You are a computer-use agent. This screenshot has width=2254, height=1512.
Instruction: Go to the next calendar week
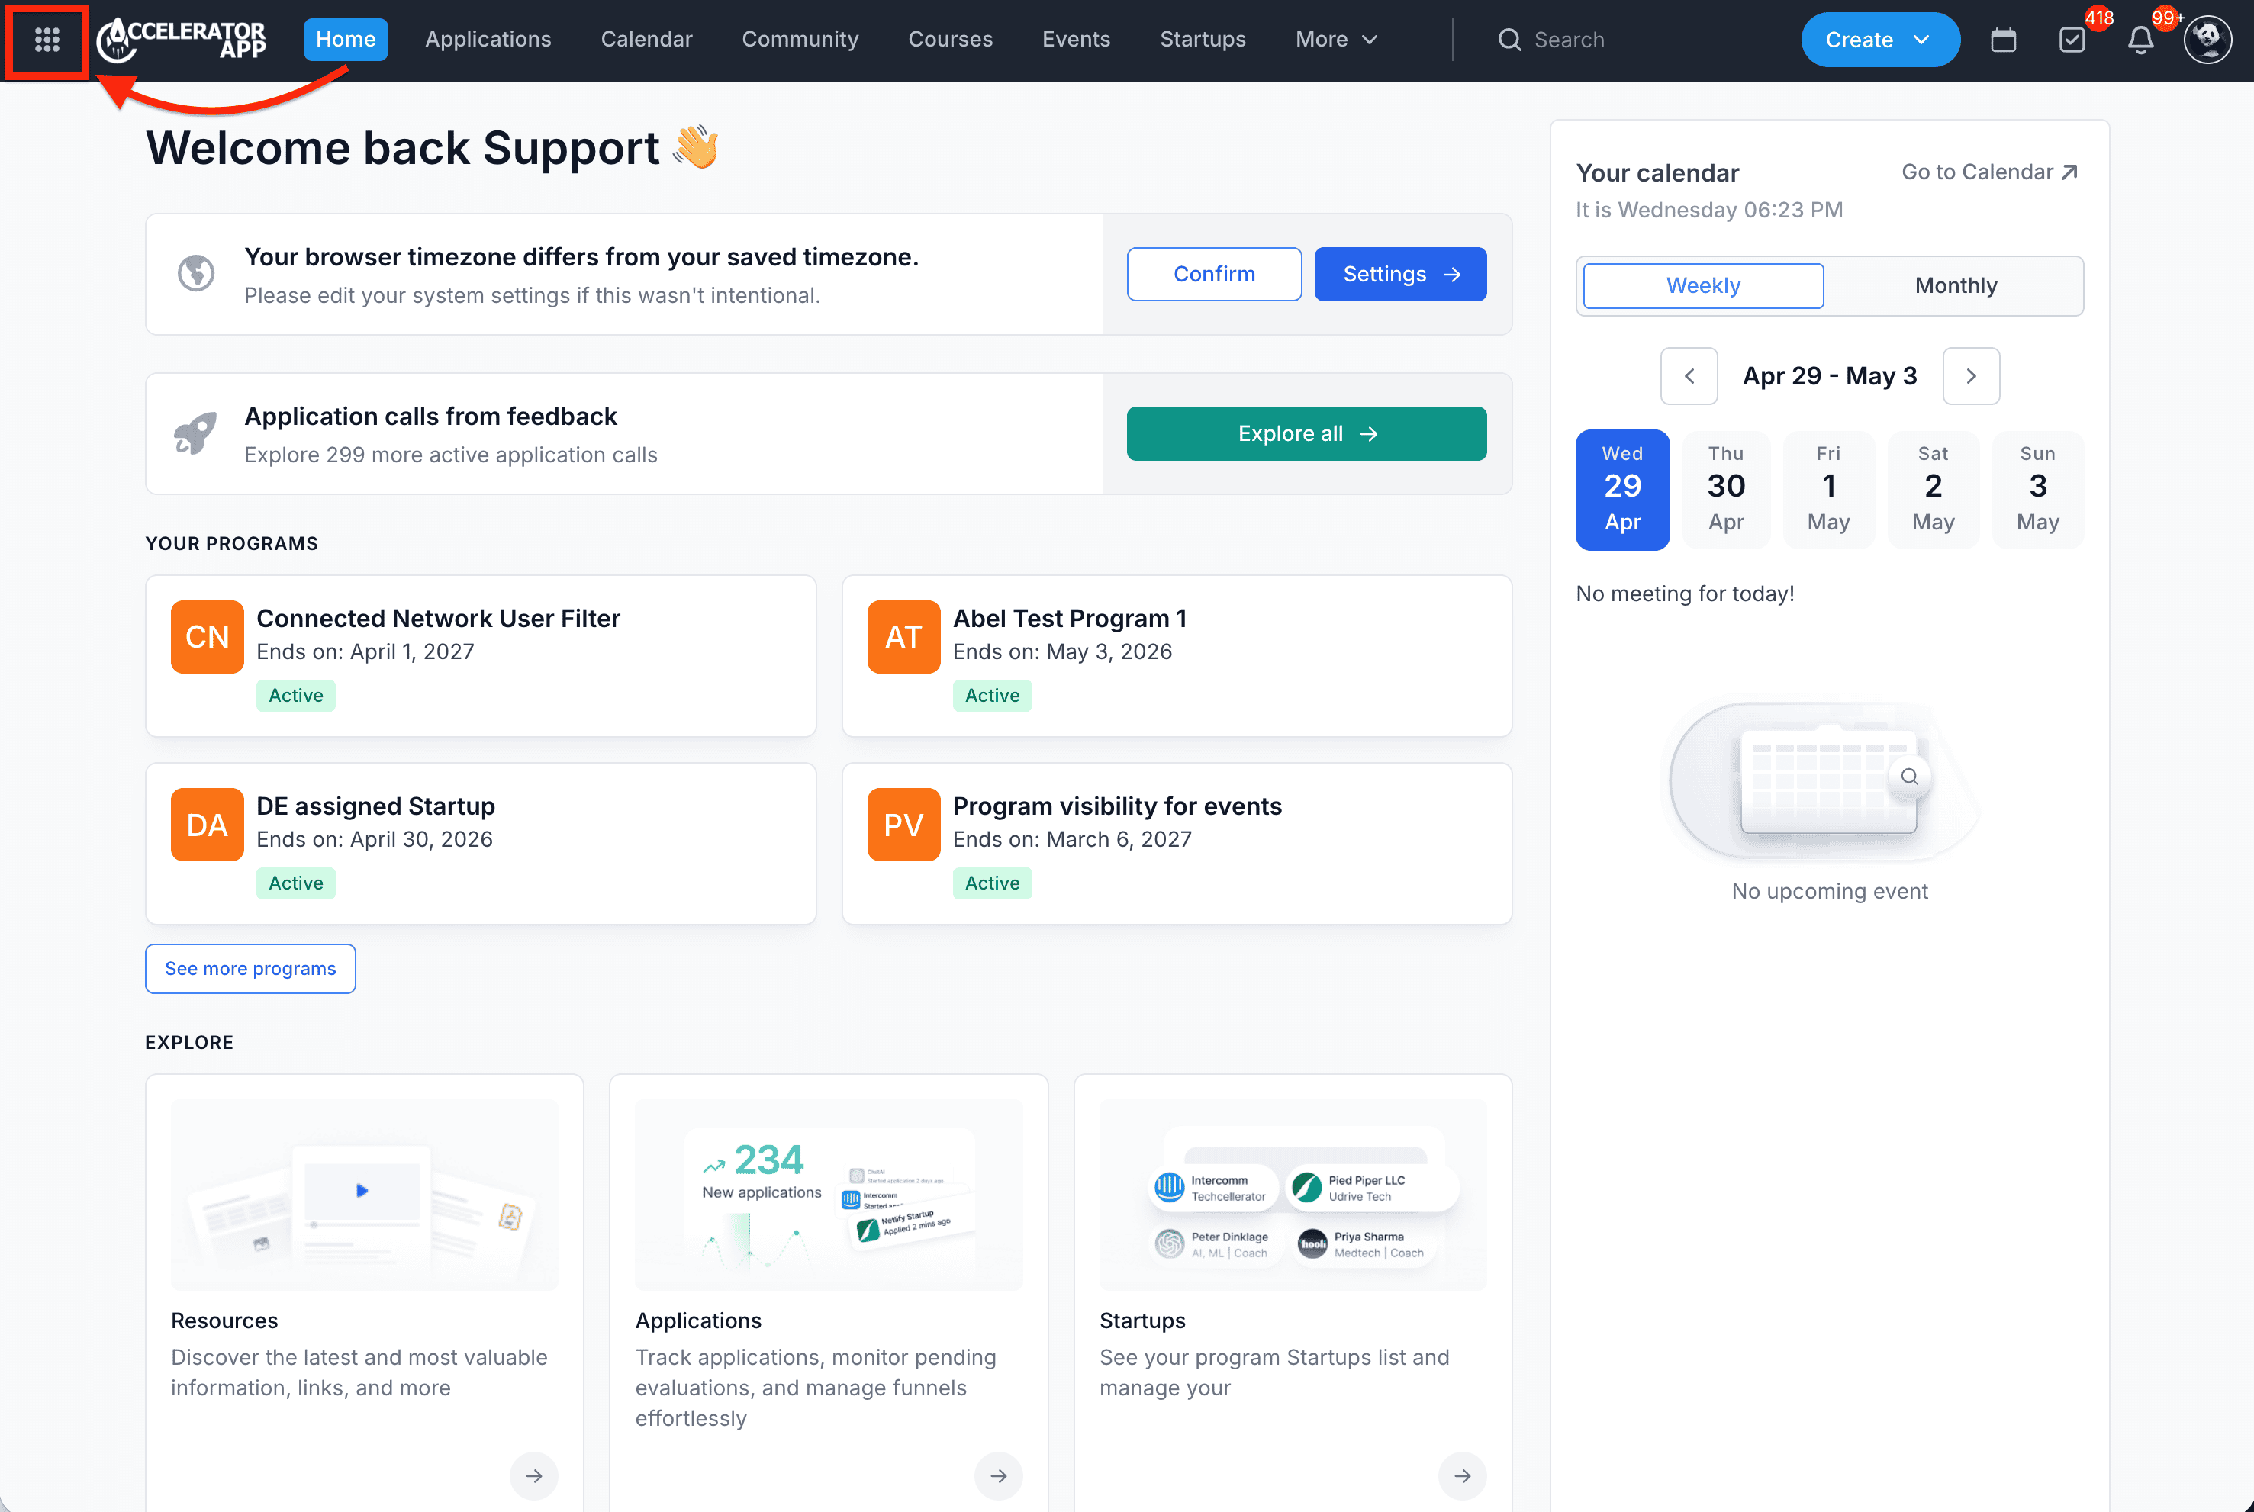(x=1970, y=376)
